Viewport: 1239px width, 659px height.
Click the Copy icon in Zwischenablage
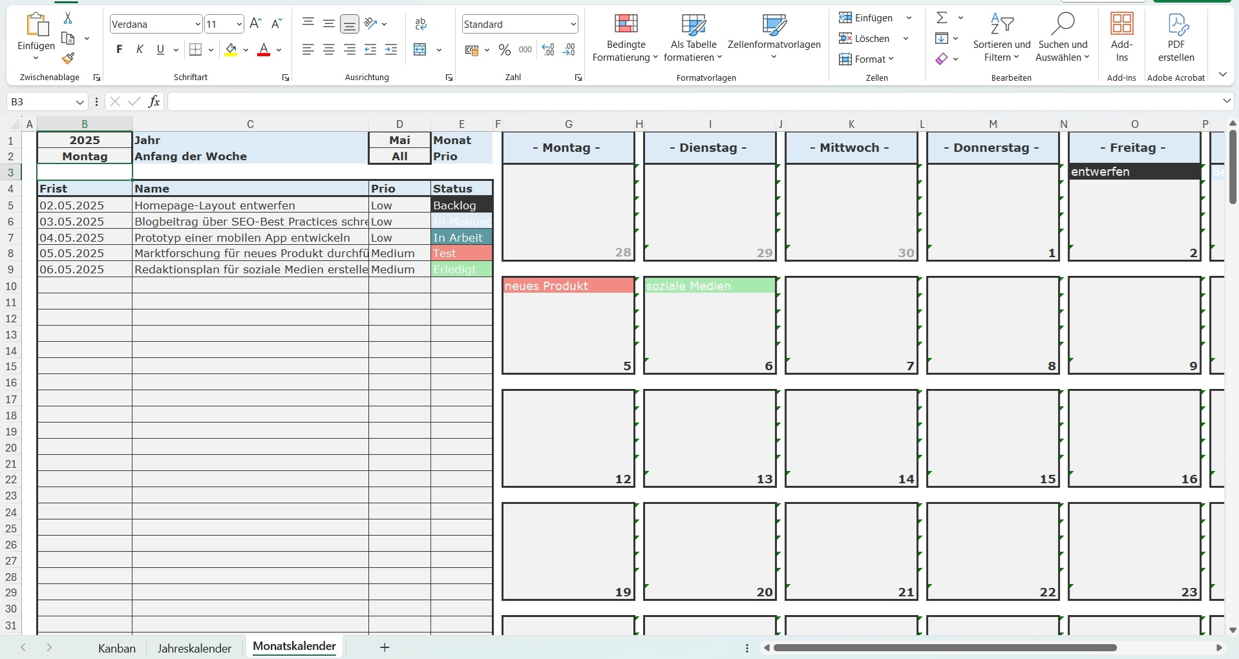(x=68, y=39)
